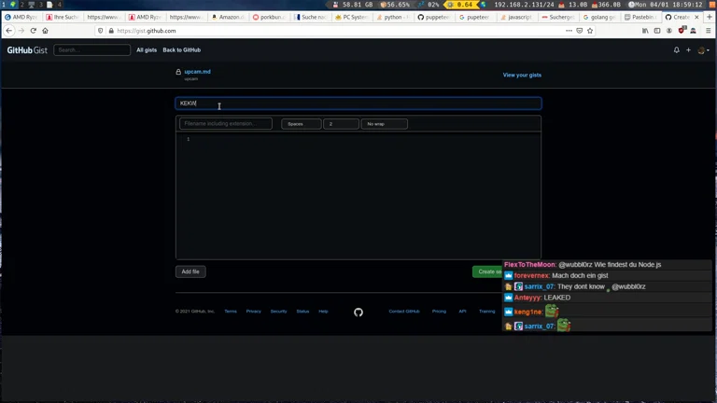Expand the indent size dropdown showing 2
717x403 pixels.
coord(341,124)
